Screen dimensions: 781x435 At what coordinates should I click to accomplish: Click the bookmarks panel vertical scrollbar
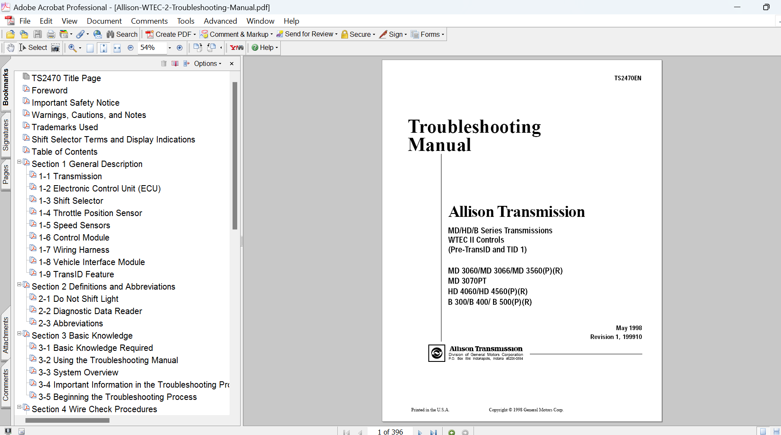[235, 156]
